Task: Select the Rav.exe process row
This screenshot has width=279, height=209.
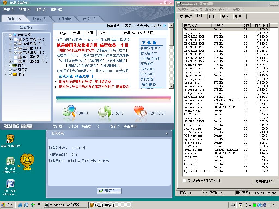Action: coord(226,29)
